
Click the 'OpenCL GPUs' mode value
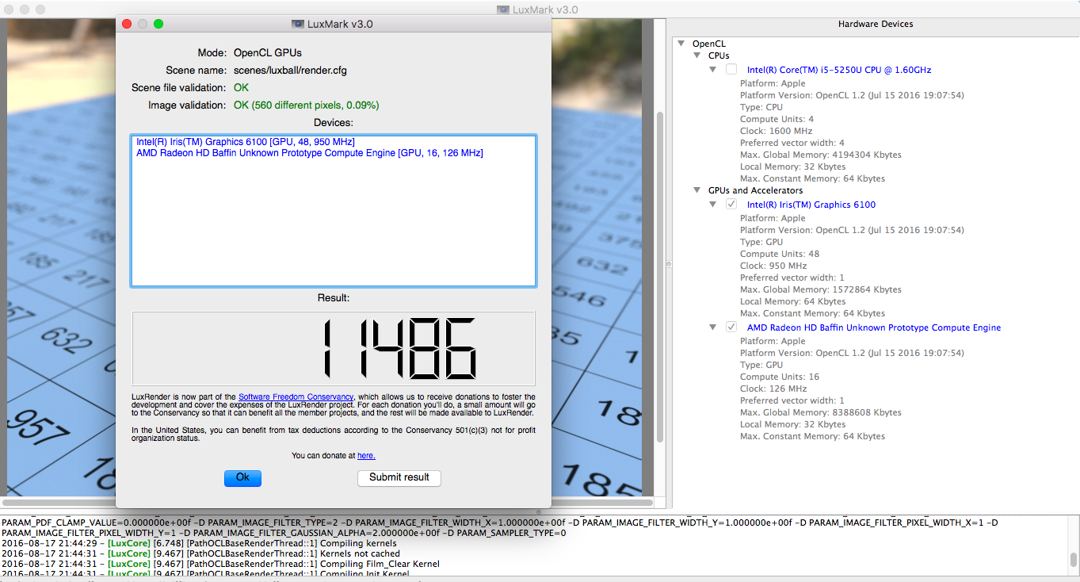pos(267,53)
